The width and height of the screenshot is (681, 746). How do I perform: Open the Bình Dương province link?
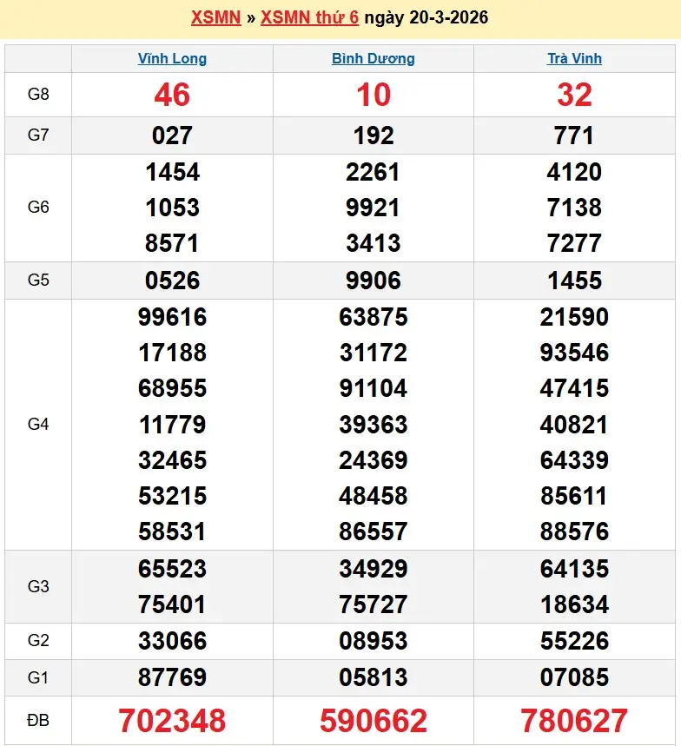point(373,59)
